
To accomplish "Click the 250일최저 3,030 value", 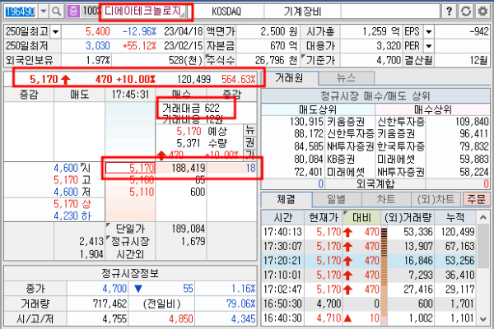I will 98,46.
